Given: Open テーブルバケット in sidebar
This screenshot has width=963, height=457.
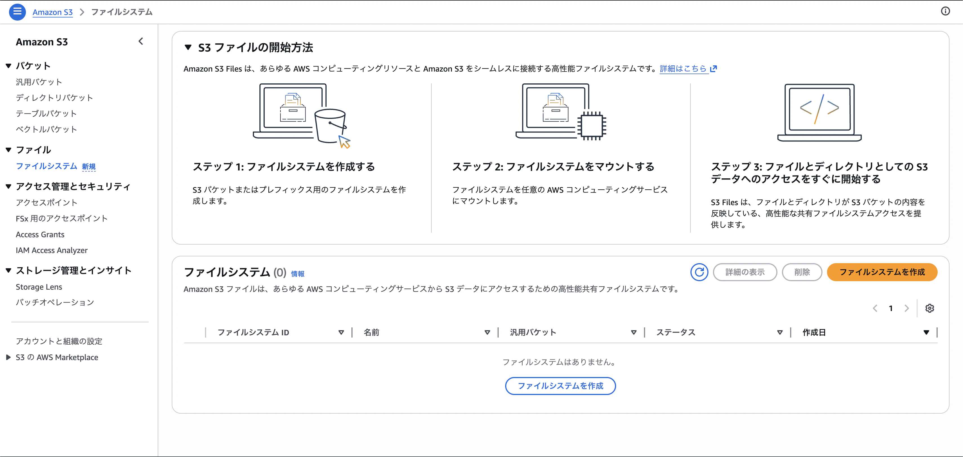Looking at the screenshot, I should (x=46, y=113).
